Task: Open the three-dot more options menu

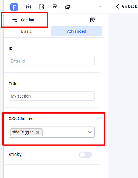Action: [100, 7]
